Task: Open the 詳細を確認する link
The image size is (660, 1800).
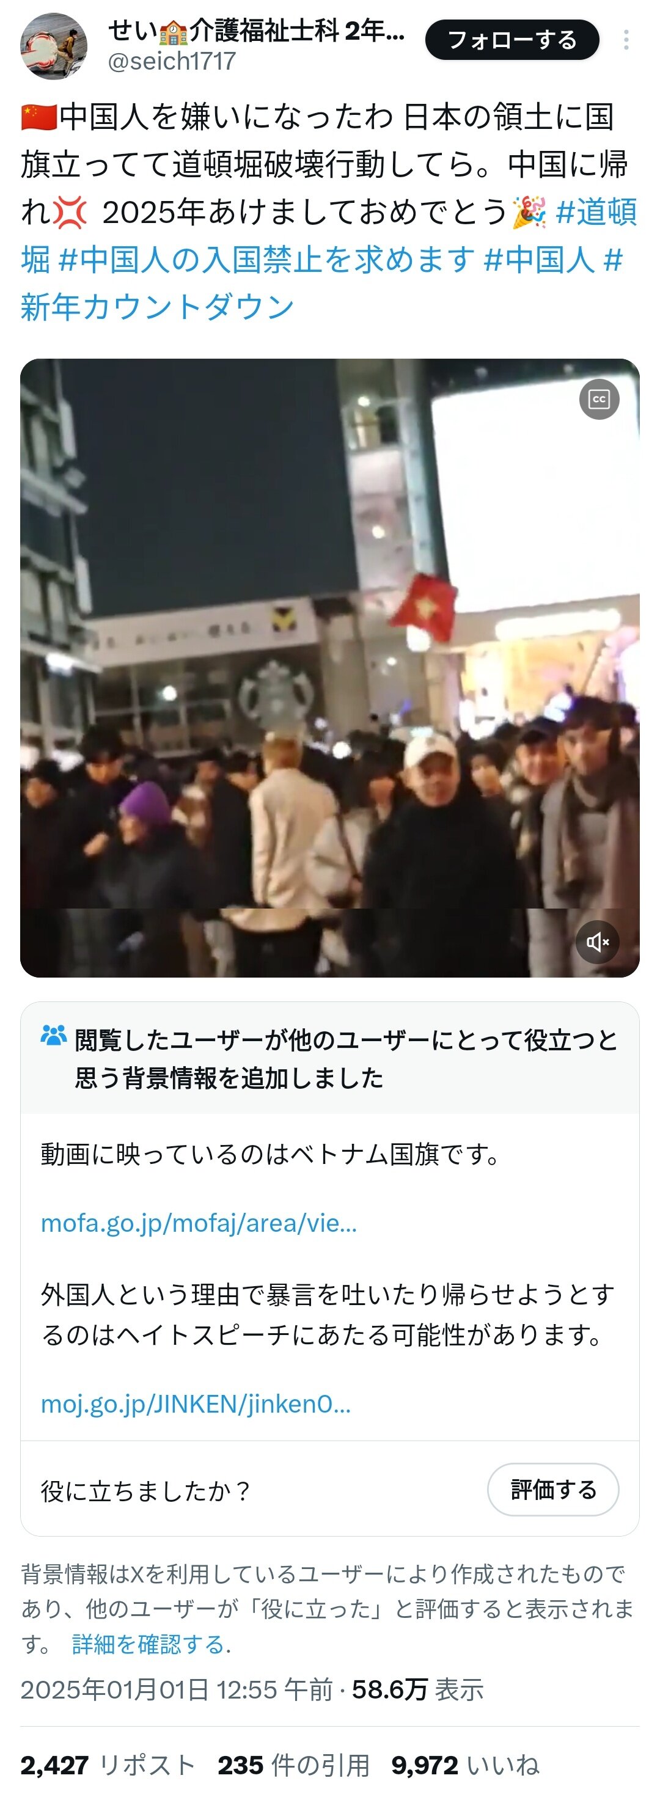Action: pyautogui.click(x=148, y=1644)
